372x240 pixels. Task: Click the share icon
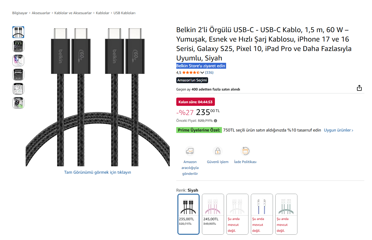(359, 88)
